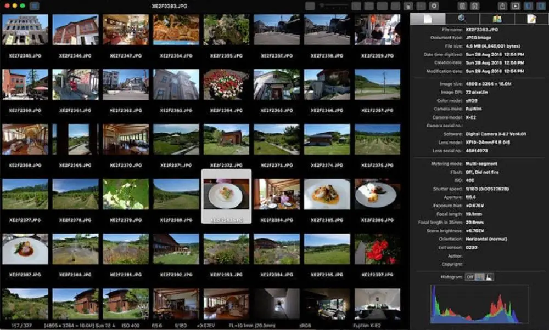The image size is (549, 330).
Task: Open the settings gear in the toolbar
Action: point(434,6)
